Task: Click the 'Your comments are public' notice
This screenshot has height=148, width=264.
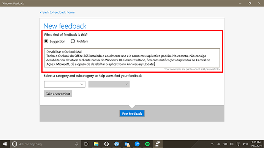Action: point(192,69)
